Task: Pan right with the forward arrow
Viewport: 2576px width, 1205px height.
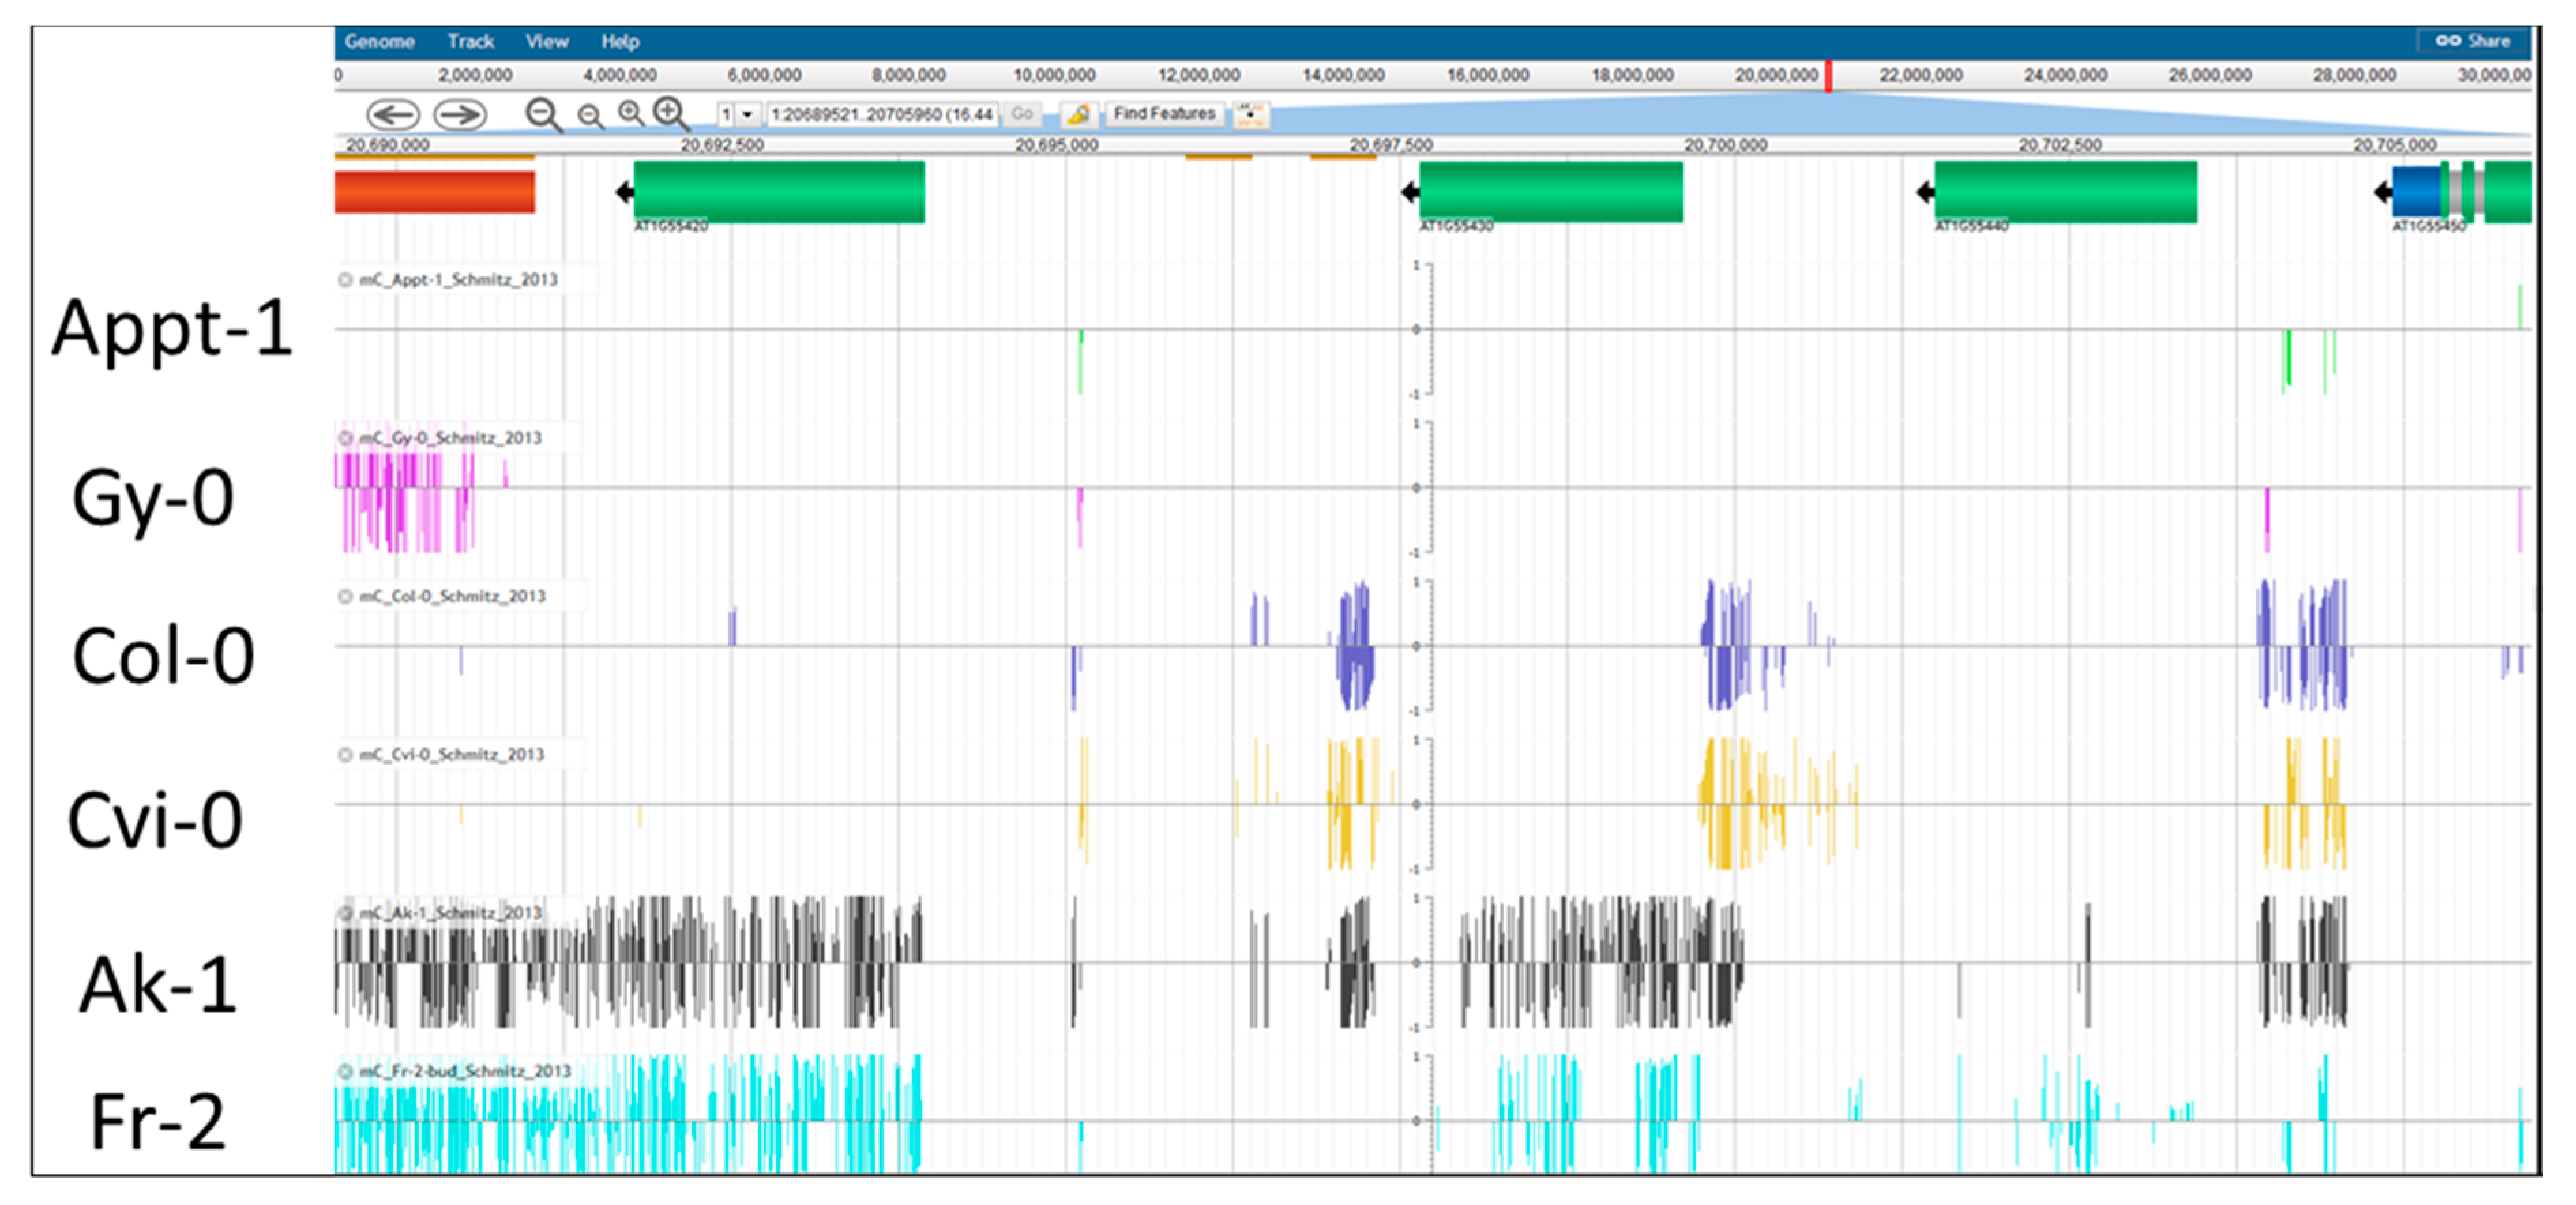Action: [x=460, y=115]
